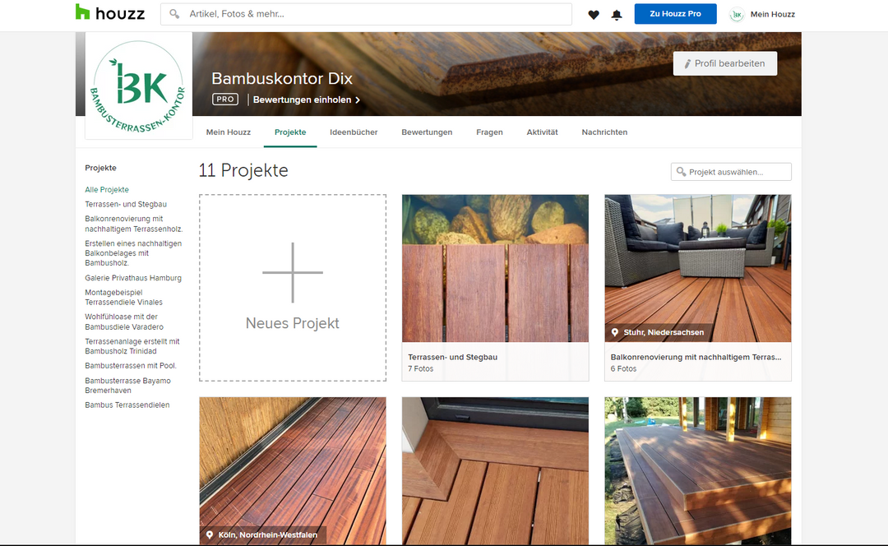Select Galerie Privathaus Hamburg in sidebar
This screenshot has height=546, width=888.
click(133, 278)
